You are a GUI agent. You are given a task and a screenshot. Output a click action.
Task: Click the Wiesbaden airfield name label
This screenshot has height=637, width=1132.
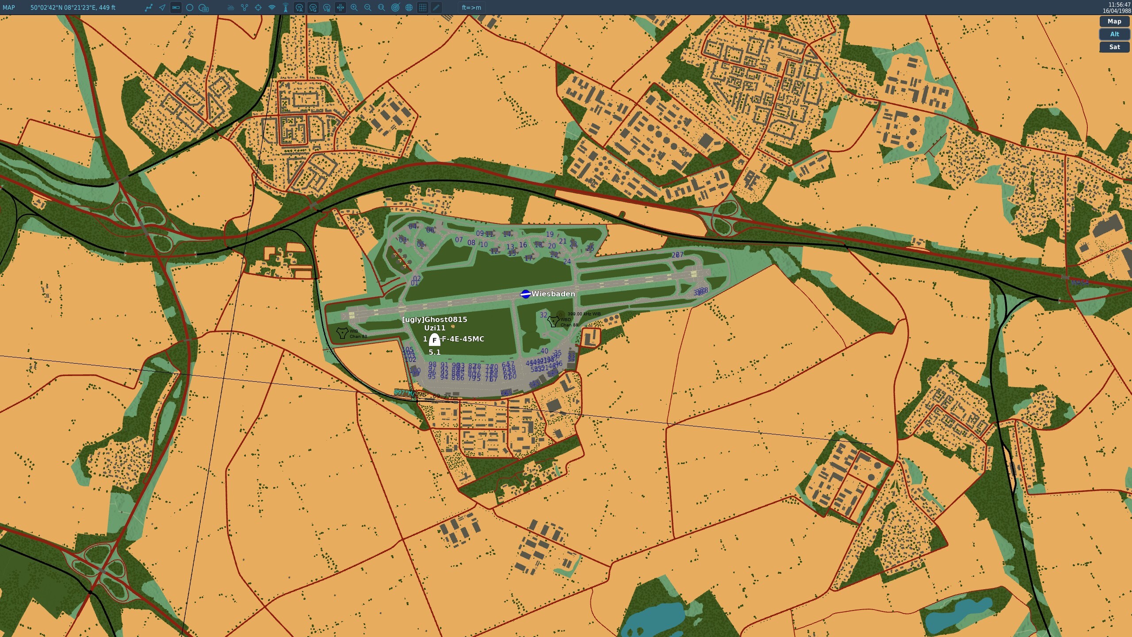tap(553, 294)
